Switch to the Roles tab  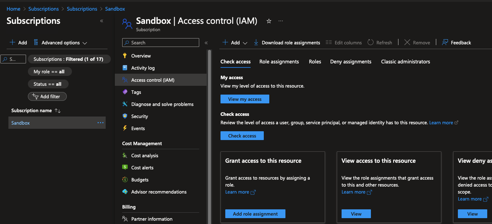[x=315, y=62]
